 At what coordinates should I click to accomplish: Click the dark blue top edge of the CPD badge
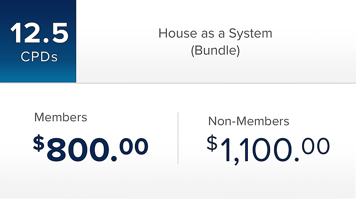click(x=38, y=3)
